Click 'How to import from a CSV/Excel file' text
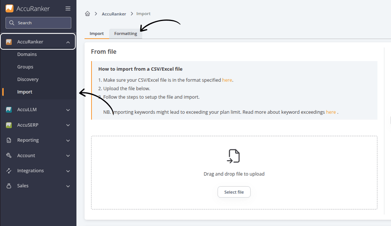Viewport: 391px width, 226px height. click(x=140, y=69)
